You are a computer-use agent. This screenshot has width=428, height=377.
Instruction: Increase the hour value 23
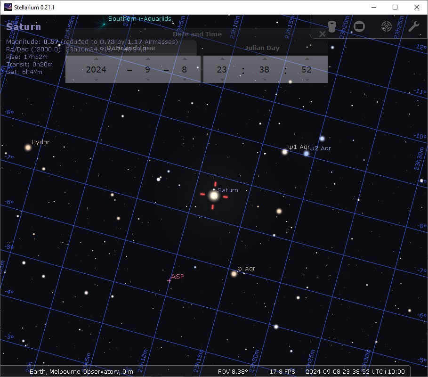(222, 59)
